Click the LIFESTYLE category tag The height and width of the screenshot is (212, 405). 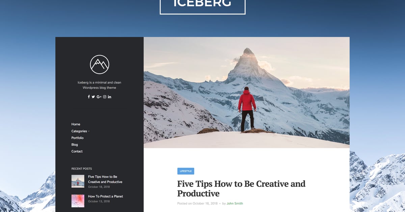pos(186,171)
